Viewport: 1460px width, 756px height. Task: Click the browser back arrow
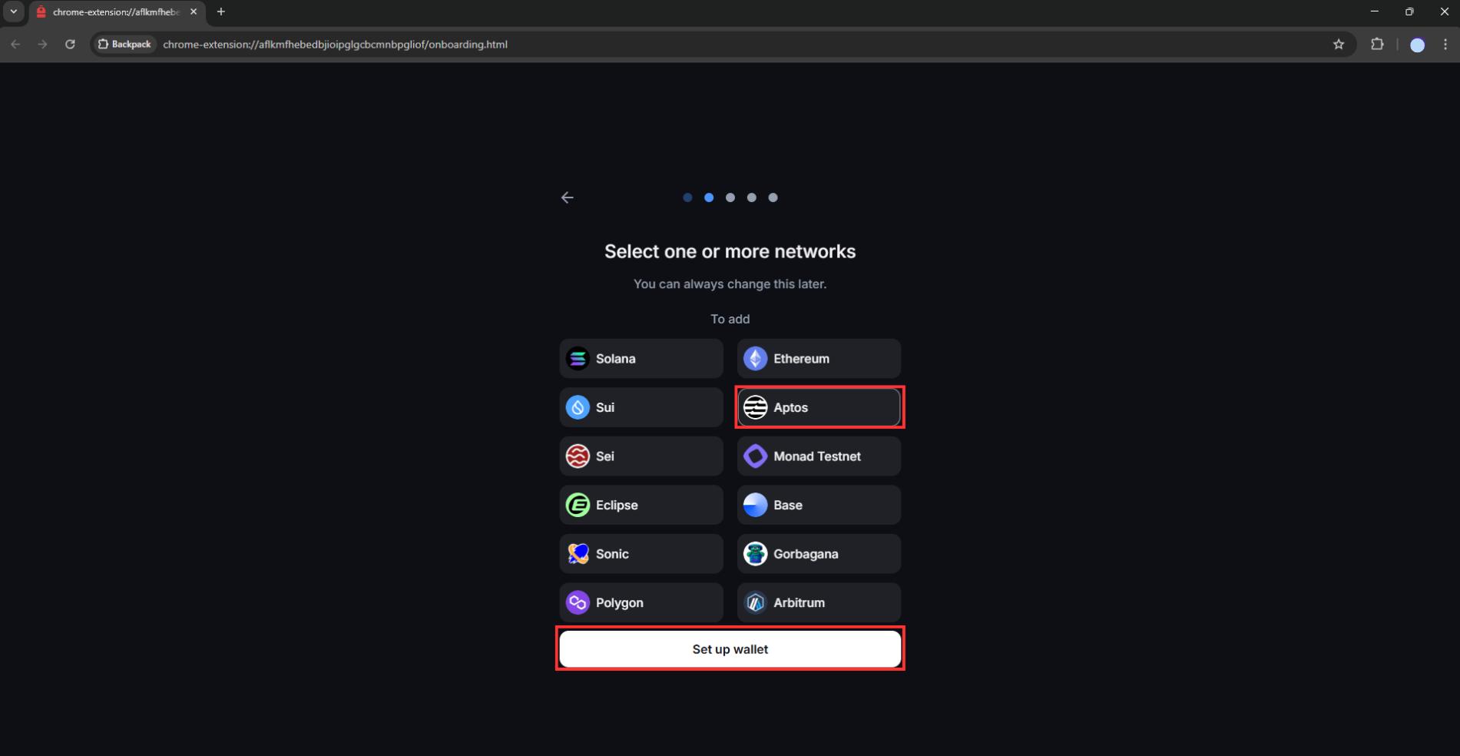tap(15, 45)
